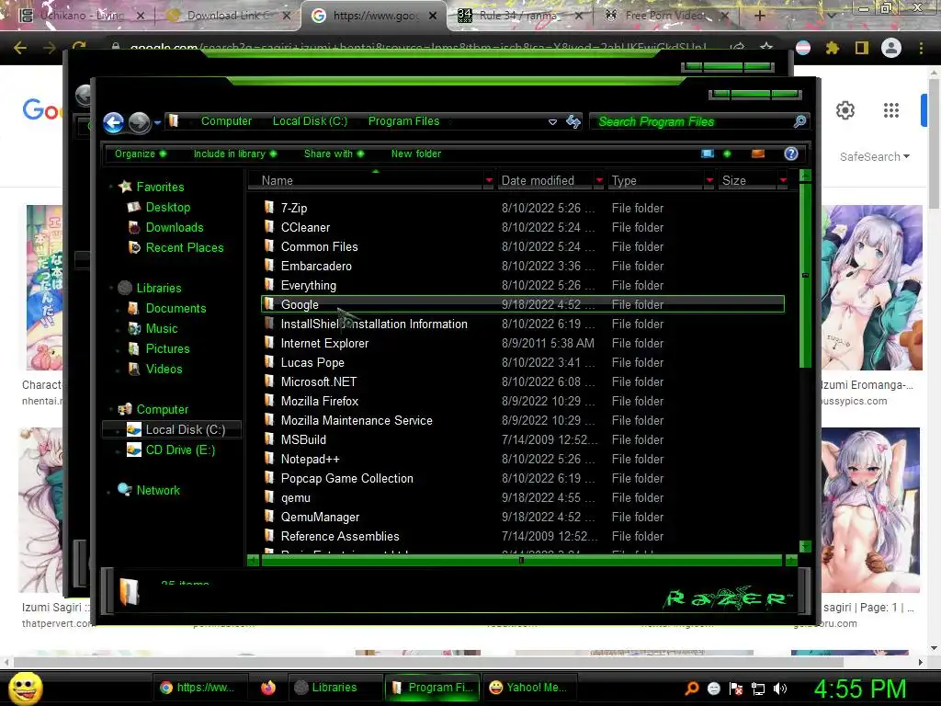The height and width of the screenshot is (706, 941).
Task: Open Downloads from Favorites
Action: coord(174,228)
